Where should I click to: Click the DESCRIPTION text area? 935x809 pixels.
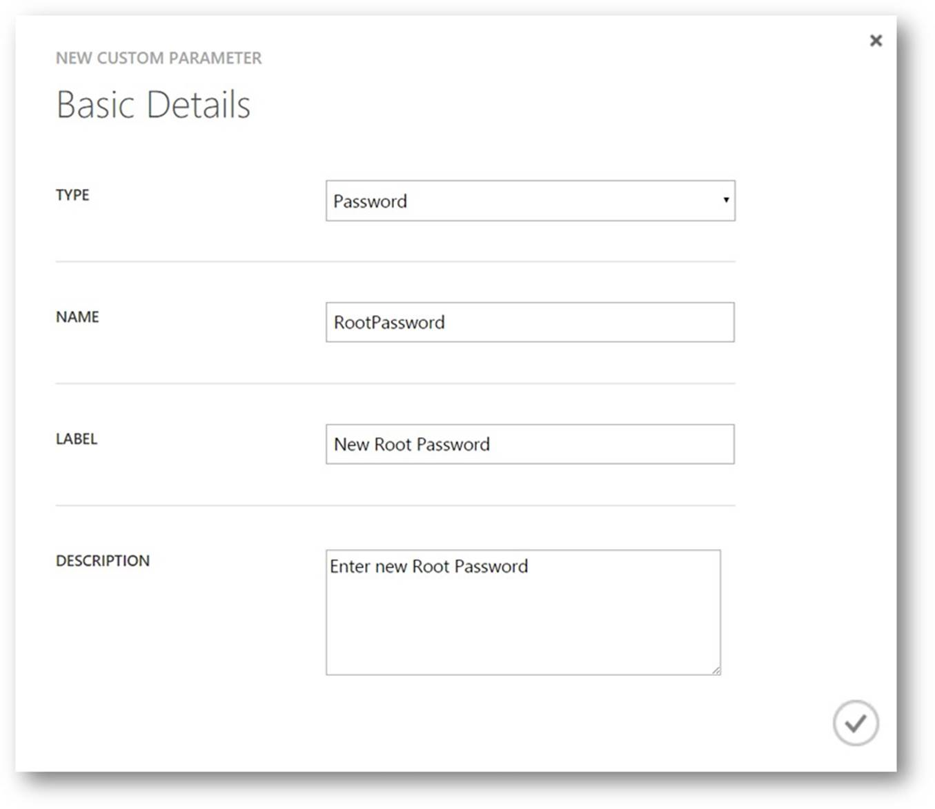pyautogui.click(x=523, y=612)
